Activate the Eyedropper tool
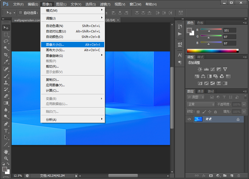The width and height of the screenshot is (249, 179). click(6, 62)
